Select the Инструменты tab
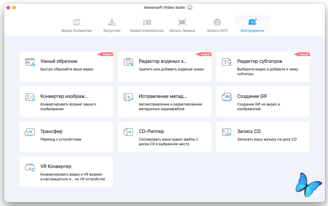The height and width of the screenshot is (206, 328). 252,25
